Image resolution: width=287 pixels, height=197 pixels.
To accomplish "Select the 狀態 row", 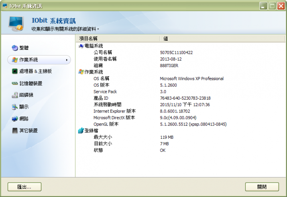I will click(x=181, y=150).
